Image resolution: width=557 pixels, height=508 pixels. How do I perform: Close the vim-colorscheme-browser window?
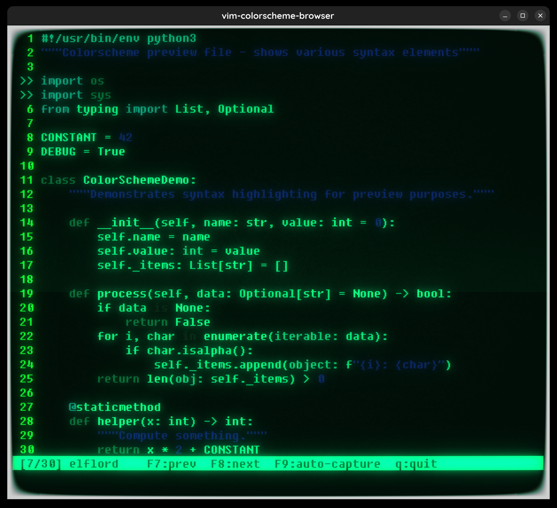[x=540, y=16]
